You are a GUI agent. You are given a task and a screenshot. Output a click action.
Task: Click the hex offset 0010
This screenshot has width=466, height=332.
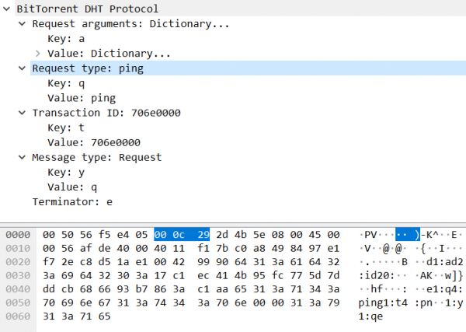[x=18, y=248]
